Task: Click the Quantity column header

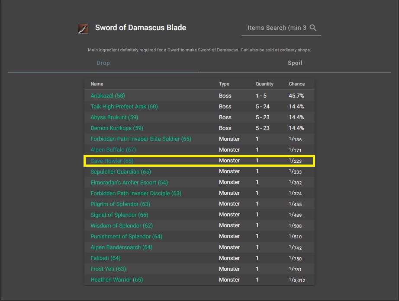Action: (x=264, y=84)
